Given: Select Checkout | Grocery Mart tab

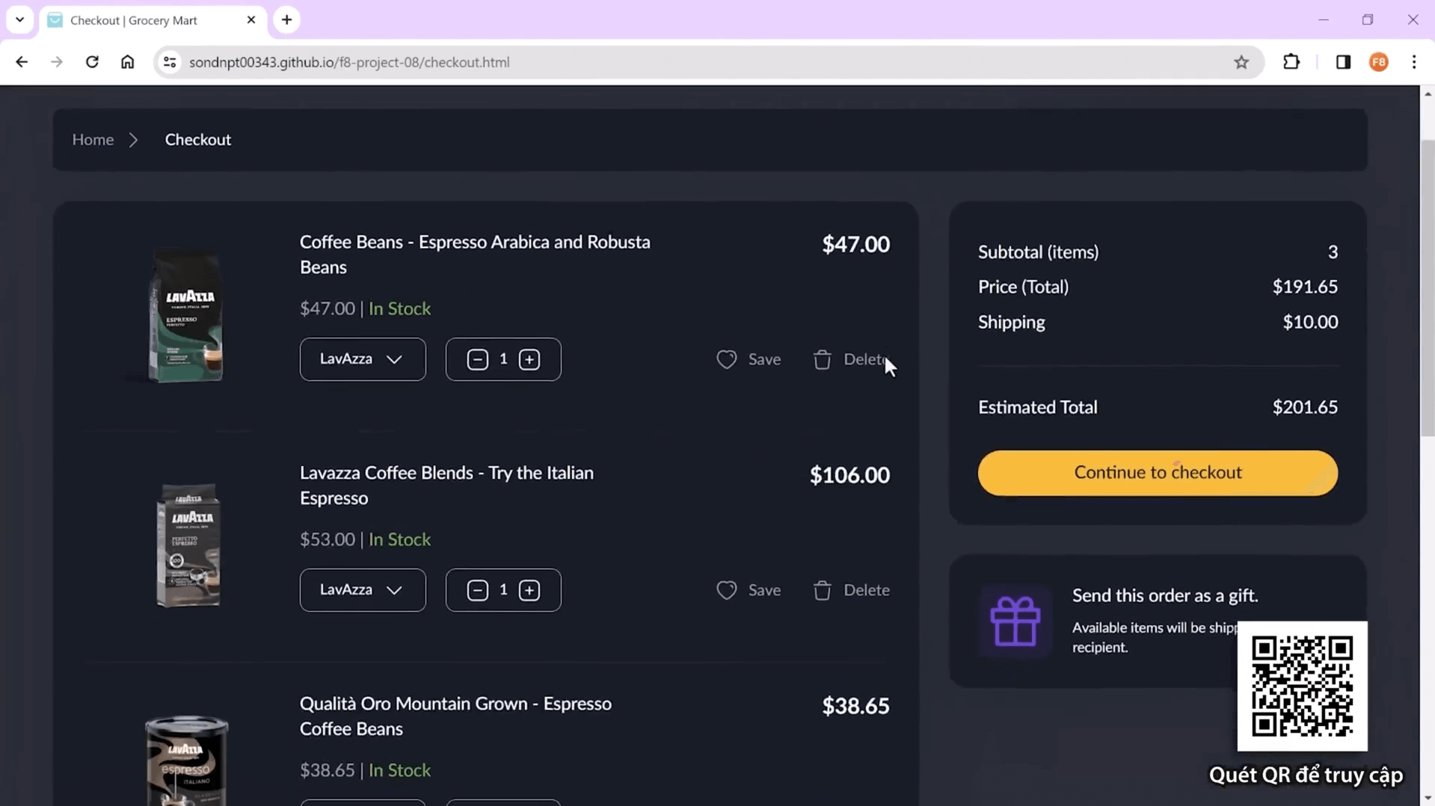Looking at the screenshot, I should 153,20.
